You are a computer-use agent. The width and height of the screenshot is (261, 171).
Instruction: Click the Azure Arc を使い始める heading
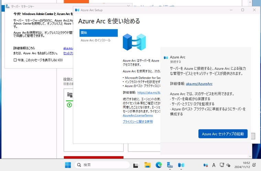109,21
